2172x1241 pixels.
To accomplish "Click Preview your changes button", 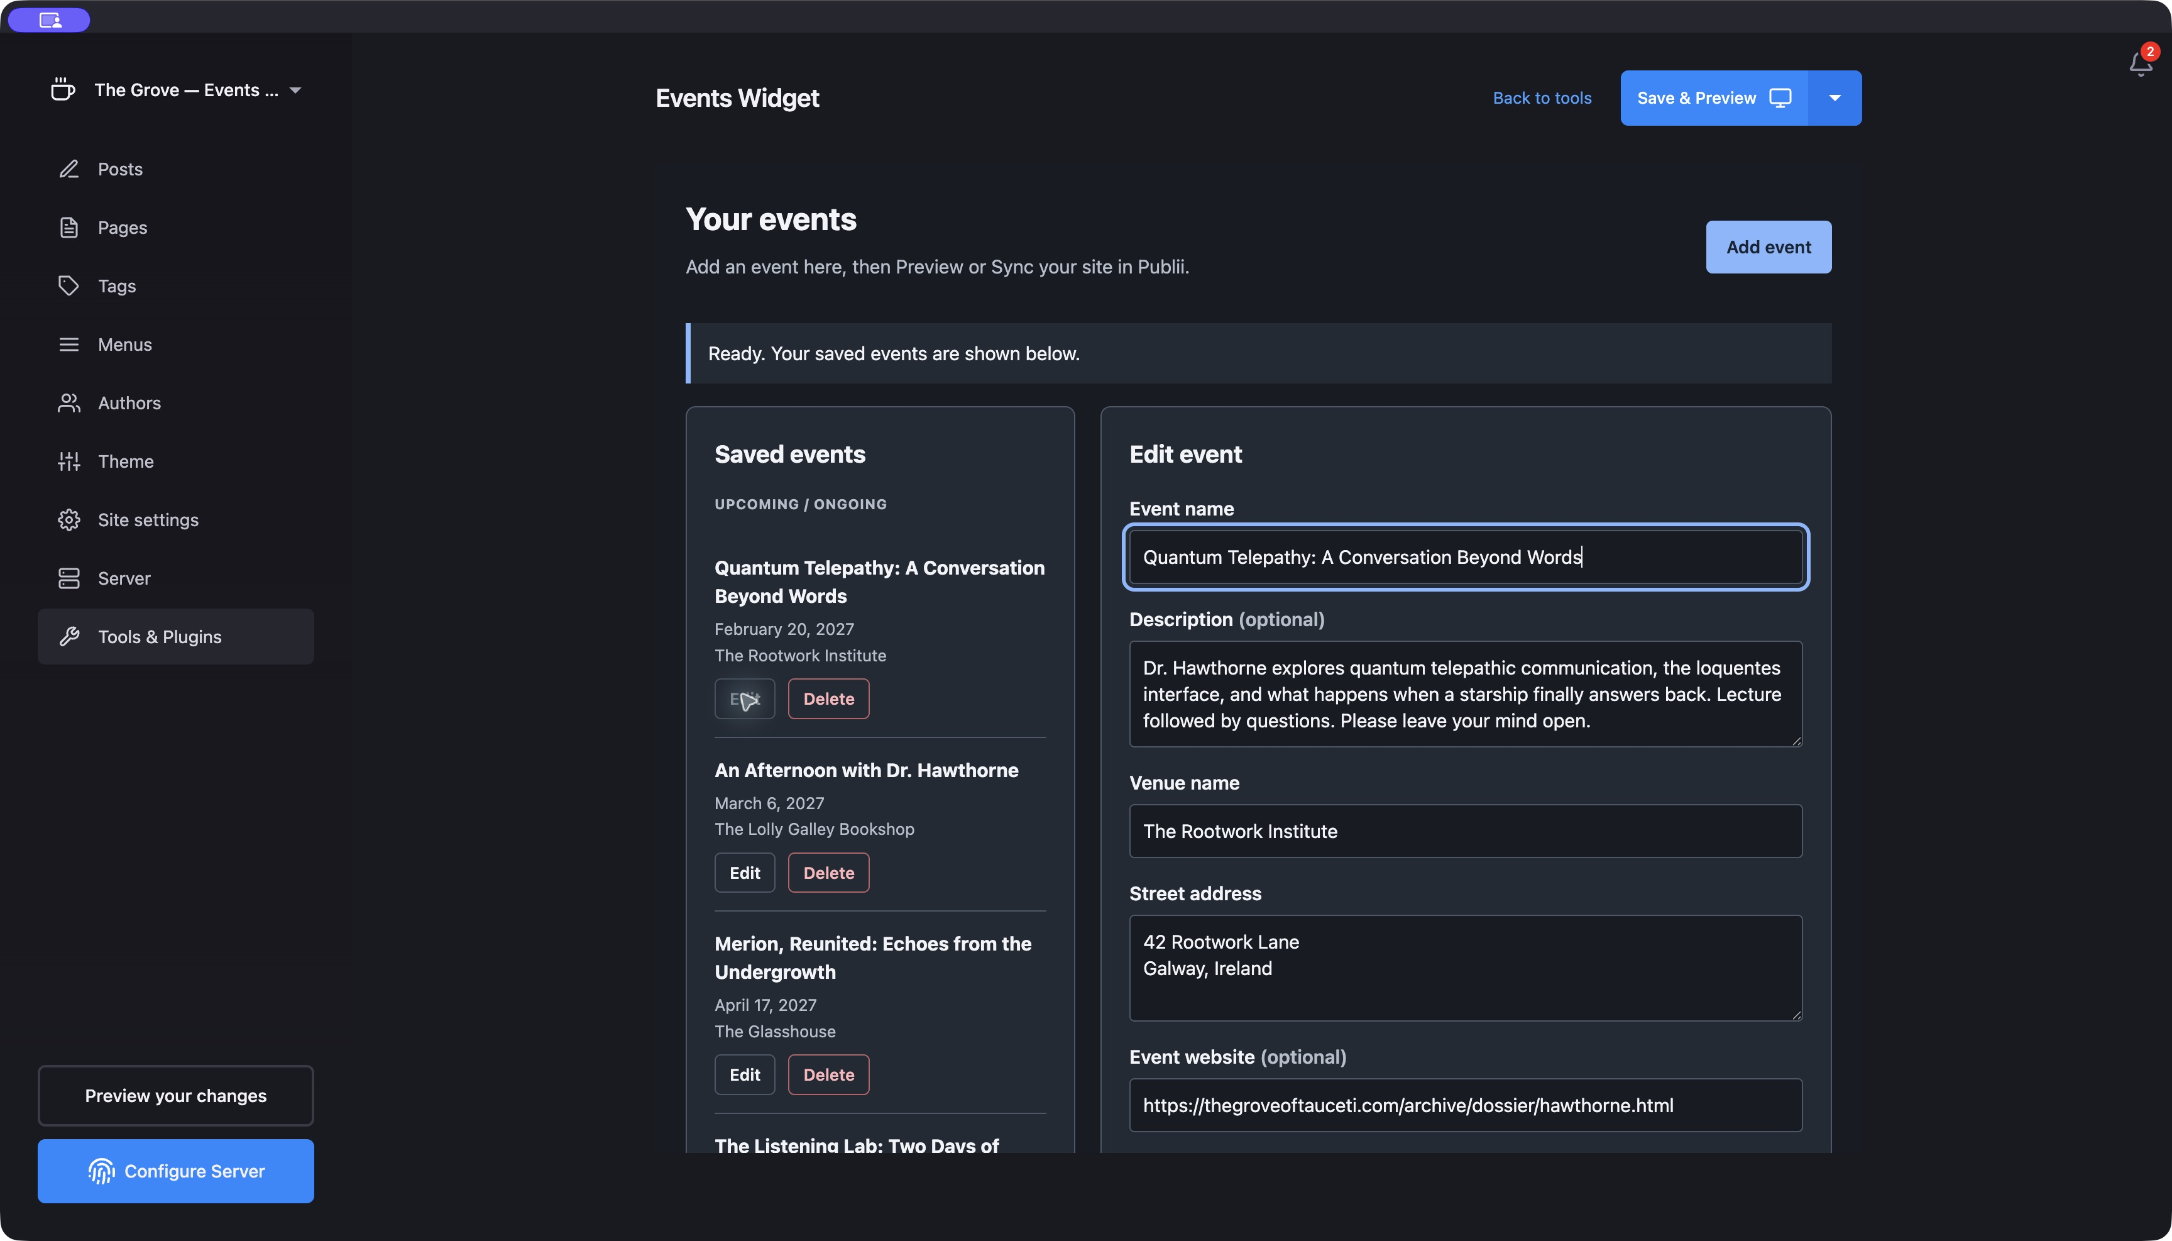I will [x=175, y=1095].
